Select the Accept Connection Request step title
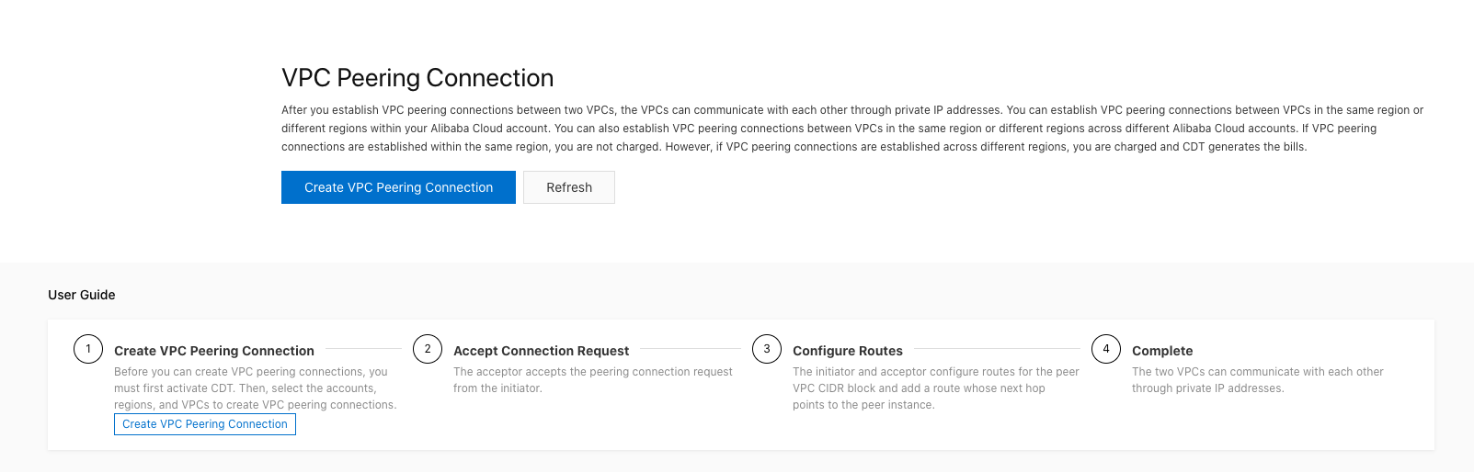Viewport: 1474px width, 472px height. coord(541,351)
